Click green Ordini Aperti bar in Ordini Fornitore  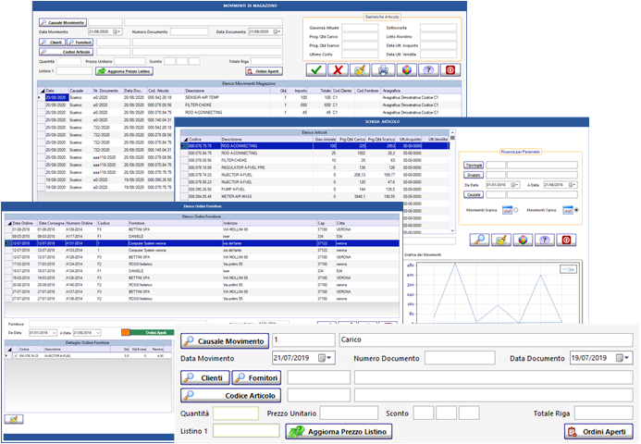(x=152, y=332)
